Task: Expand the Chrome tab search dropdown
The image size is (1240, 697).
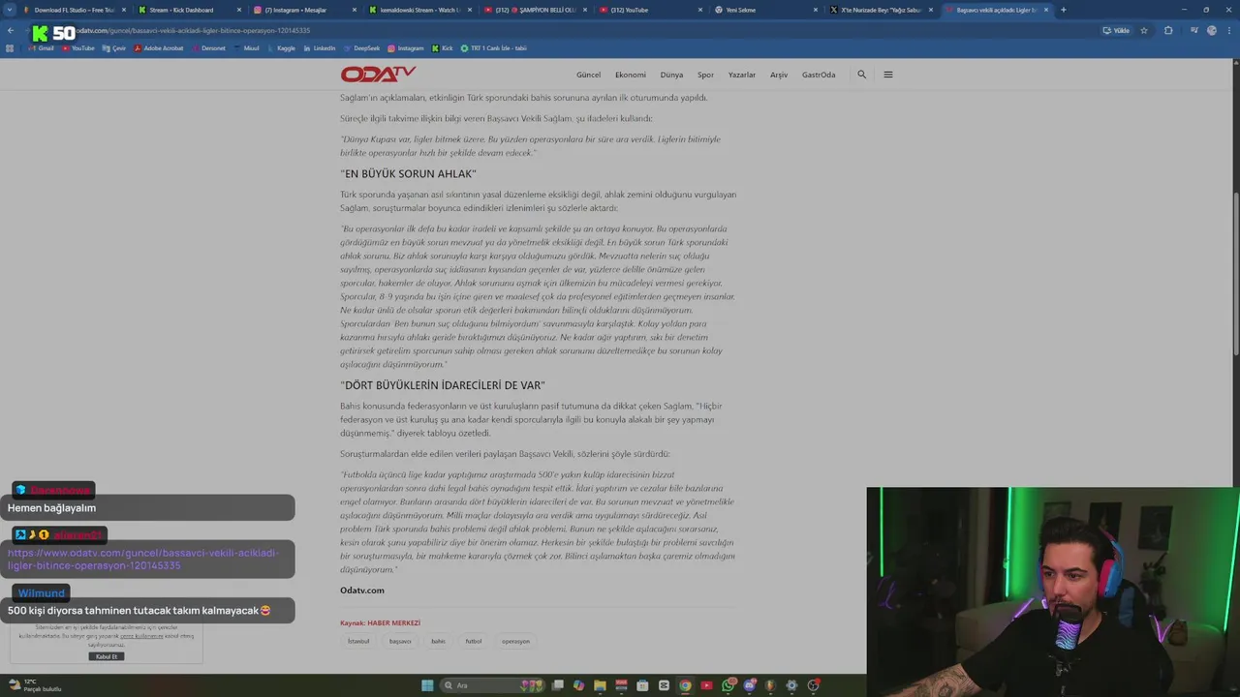Action: coord(11,10)
